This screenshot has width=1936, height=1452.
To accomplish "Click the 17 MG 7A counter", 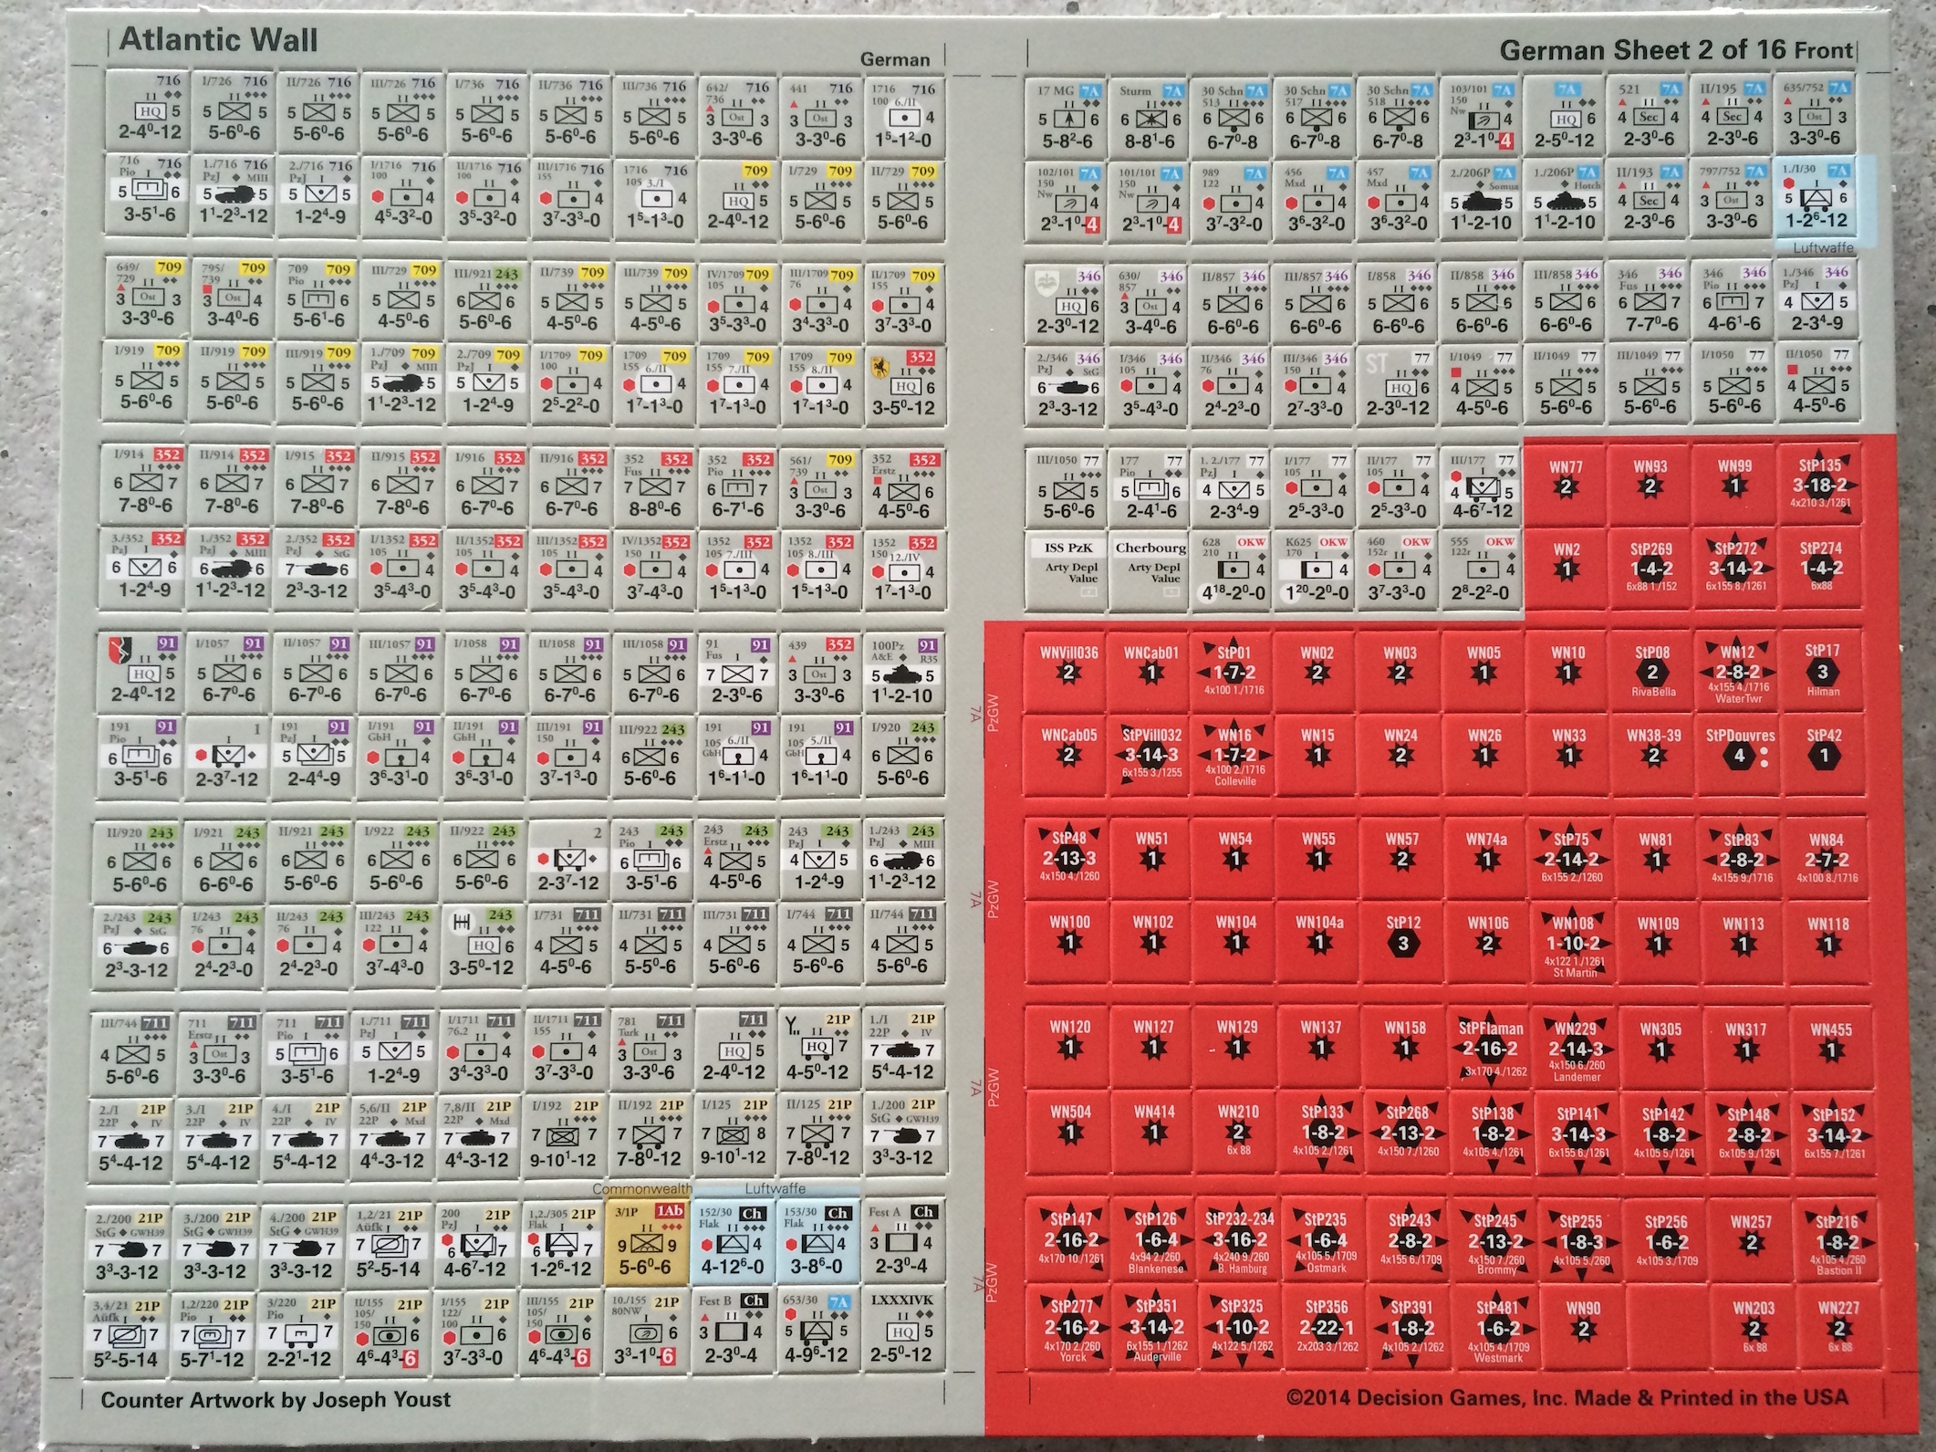I will point(1067,118).
